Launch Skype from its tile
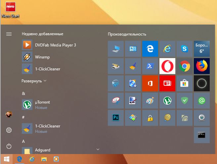This screenshot has width=217, height=164. pos(184,49)
